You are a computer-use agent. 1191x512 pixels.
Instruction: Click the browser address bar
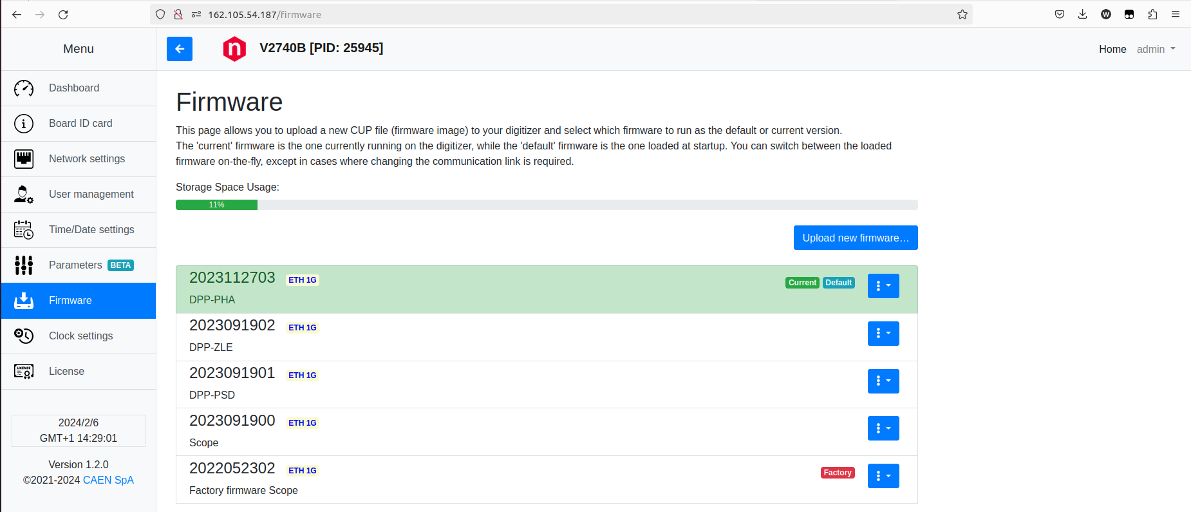point(560,14)
